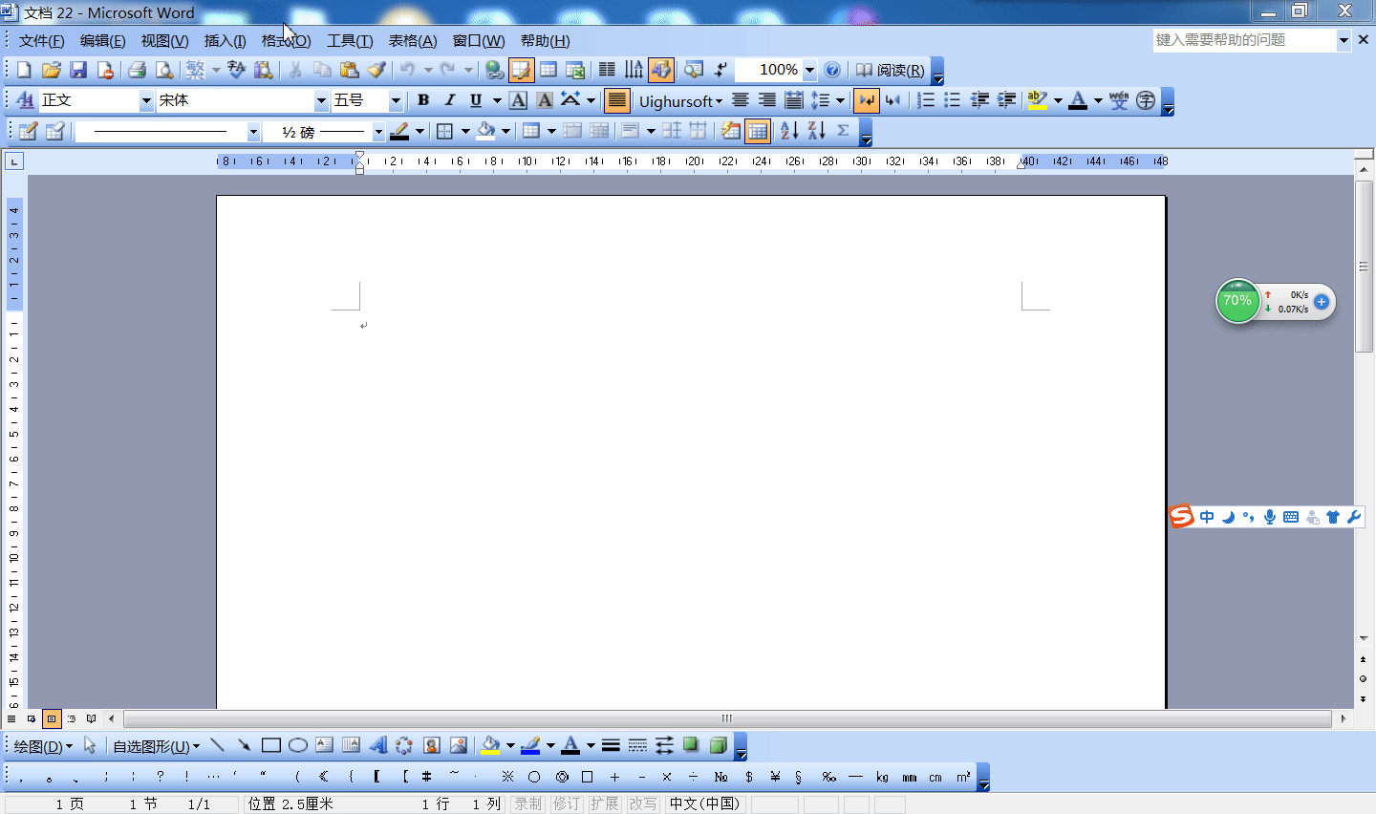Insert Clip Art from drawing toolbar
This screenshot has width=1376, height=814.
point(431,745)
